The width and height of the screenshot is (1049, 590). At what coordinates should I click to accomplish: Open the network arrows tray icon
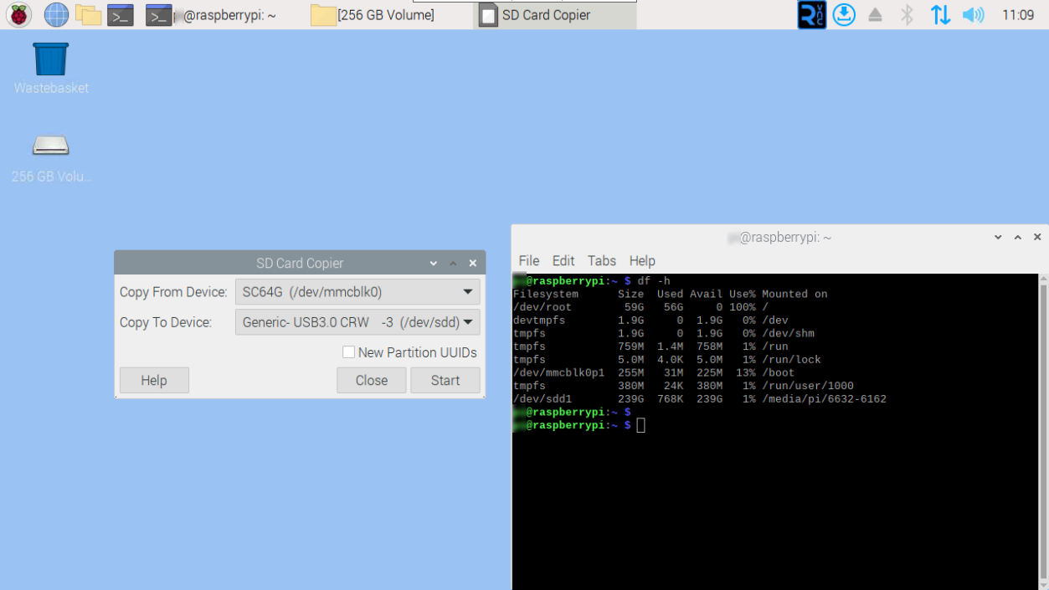click(940, 14)
